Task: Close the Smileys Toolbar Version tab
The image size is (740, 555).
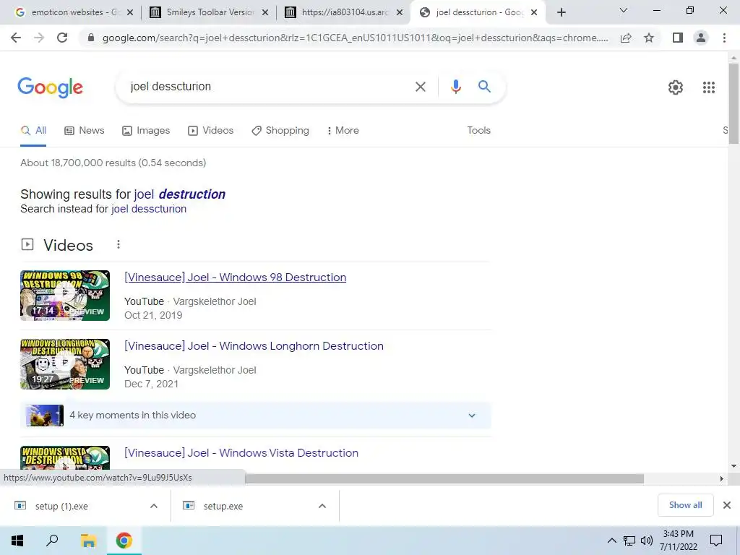Action: point(265,12)
